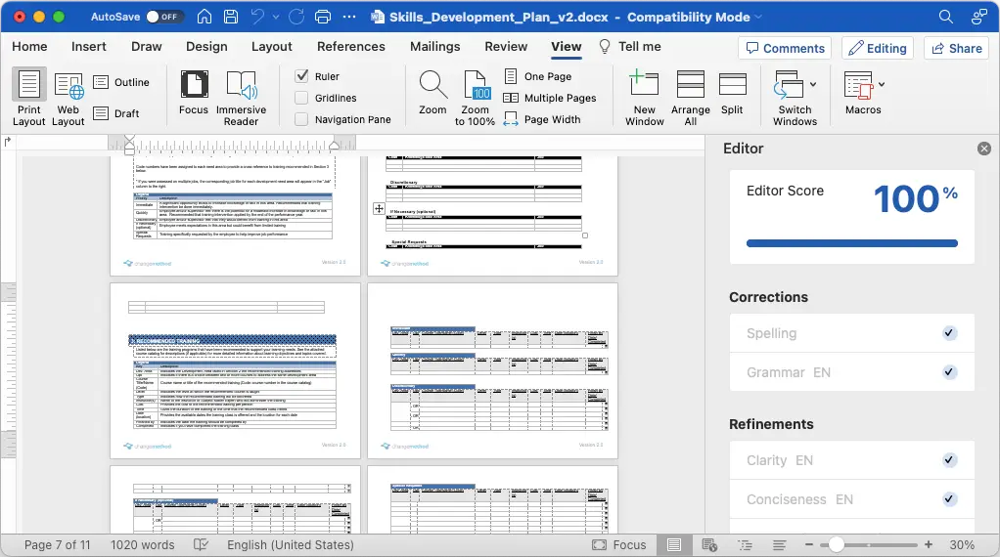Open the share people icon in title bar

(978, 17)
